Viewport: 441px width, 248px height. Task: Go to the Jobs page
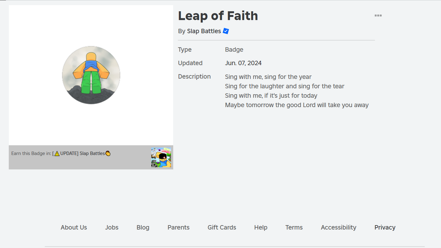pyautogui.click(x=112, y=227)
